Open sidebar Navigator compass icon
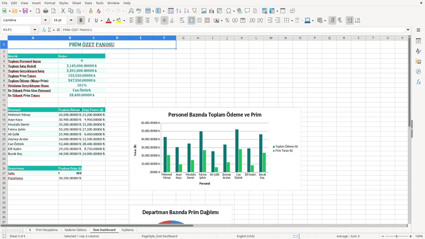Screen dimensions: 425x239 coord(418,72)
